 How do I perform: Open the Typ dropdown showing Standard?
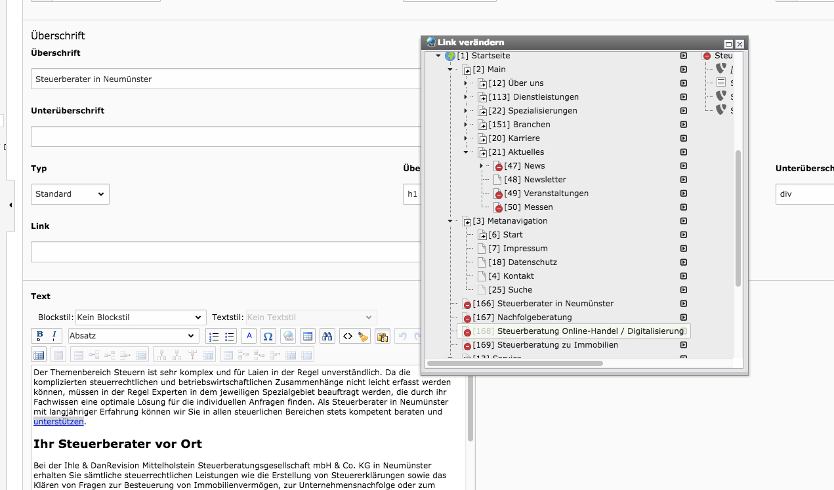point(70,194)
